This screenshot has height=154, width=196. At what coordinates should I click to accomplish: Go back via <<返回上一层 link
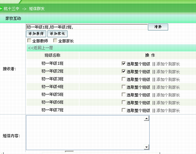[x=40, y=48]
